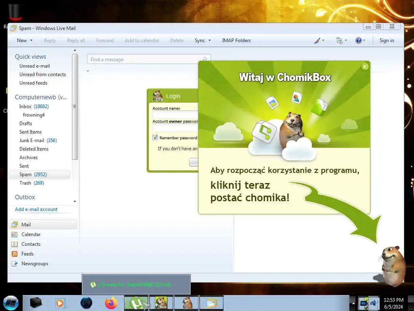Screen dimensions: 414x311
Task: Open the Feeds RSS icon
Action: pos(15,254)
